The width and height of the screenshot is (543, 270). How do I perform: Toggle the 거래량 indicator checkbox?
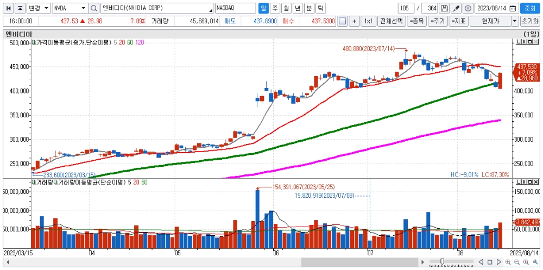tap(33, 182)
